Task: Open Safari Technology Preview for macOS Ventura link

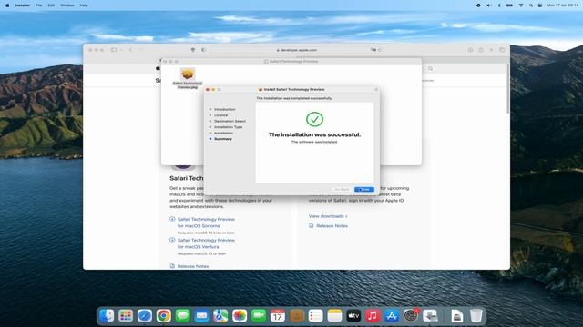Action: coord(206,243)
